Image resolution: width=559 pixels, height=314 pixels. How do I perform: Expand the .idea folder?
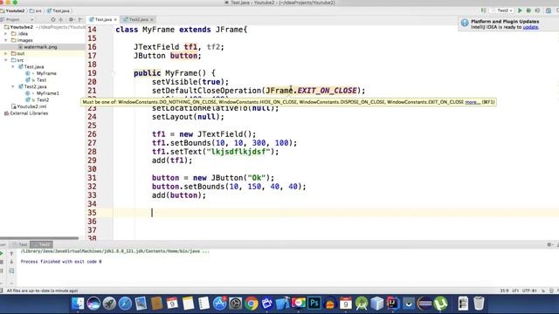pos(6,34)
